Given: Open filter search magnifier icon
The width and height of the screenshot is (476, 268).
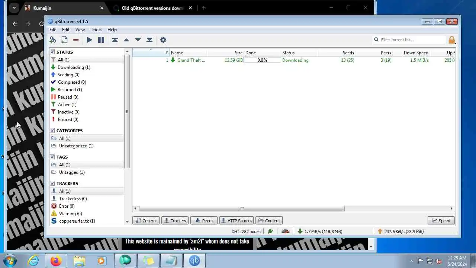Looking at the screenshot, I should point(376,39).
